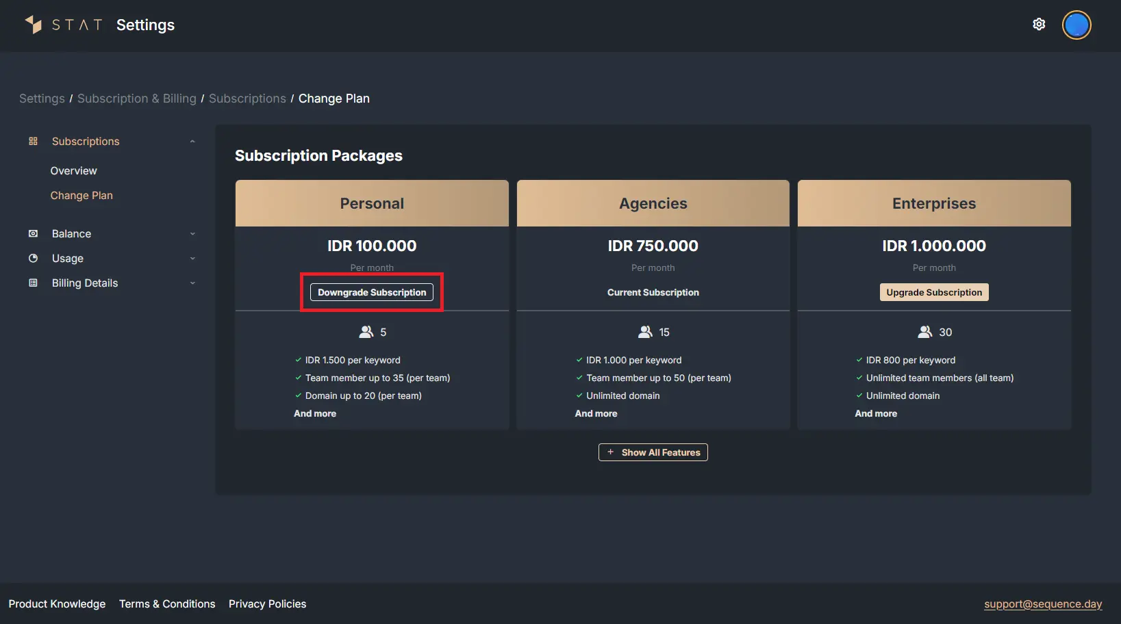This screenshot has height=624, width=1121.
Task: Click the IDR 1.000.000 price
Action: pyautogui.click(x=934, y=246)
